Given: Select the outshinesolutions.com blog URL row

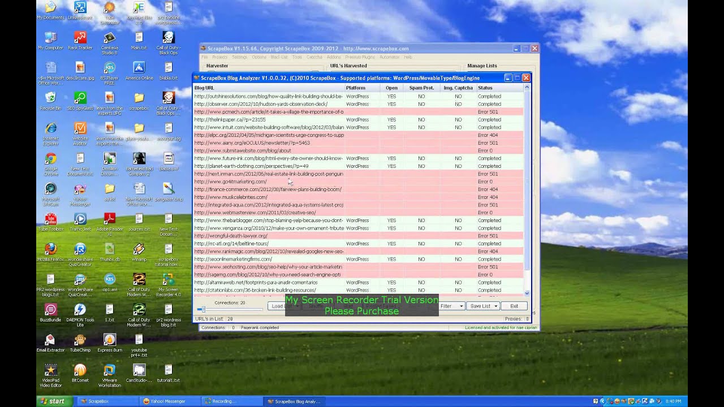Looking at the screenshot, I should pos(358,96).
